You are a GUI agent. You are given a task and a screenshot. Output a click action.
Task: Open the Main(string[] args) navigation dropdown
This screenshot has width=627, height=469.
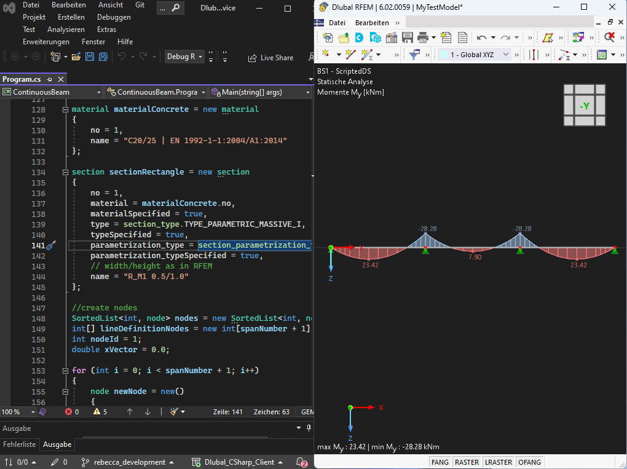(x=261, y=91)
